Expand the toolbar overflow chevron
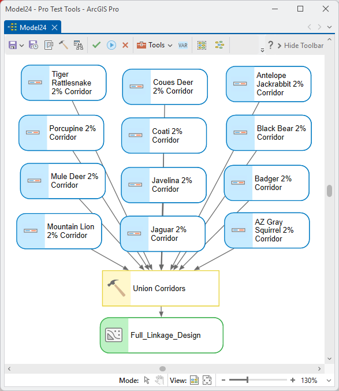This screenshot has width=339, height=391. coord(262,50)
